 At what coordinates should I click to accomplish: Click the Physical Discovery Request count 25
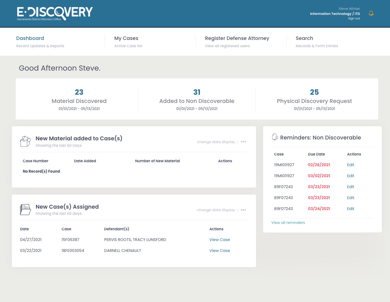click(x=314, y=92)
